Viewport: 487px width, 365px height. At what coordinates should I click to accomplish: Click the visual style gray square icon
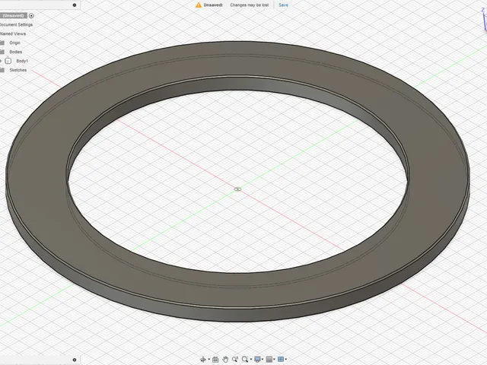(269, 359)
